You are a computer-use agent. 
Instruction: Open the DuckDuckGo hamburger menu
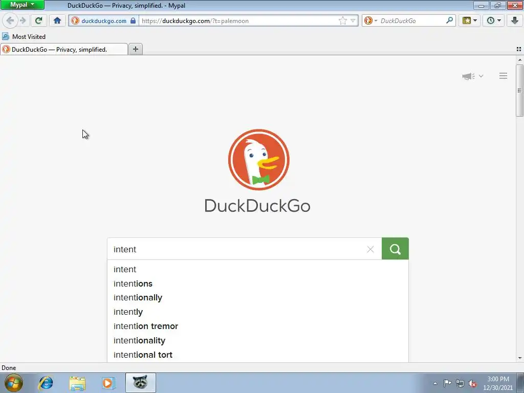[x=504, y=76]
